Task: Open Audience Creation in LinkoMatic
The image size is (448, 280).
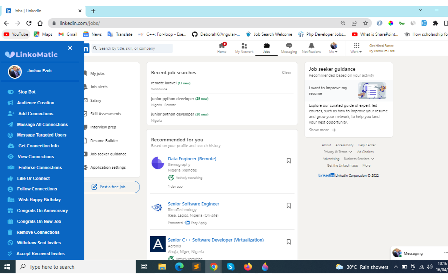Action: pos(36,103)
